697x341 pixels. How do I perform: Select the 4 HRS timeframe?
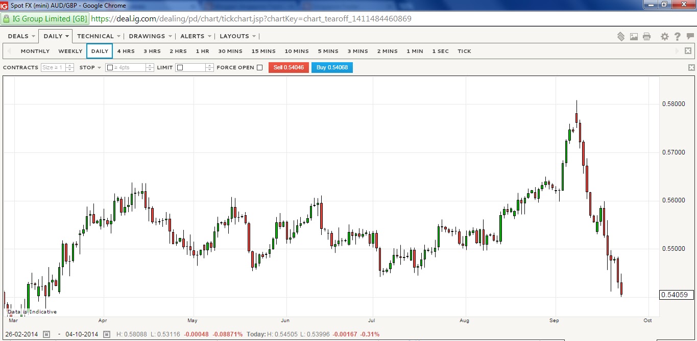126,51
